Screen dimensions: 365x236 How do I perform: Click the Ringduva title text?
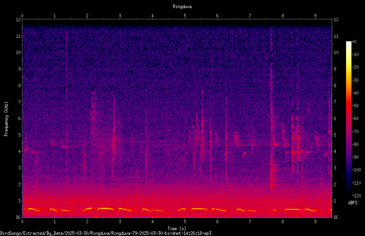(x=182, y=7)
